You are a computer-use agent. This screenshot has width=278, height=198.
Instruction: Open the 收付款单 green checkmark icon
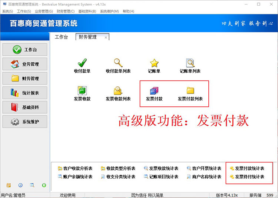point(82,63)
